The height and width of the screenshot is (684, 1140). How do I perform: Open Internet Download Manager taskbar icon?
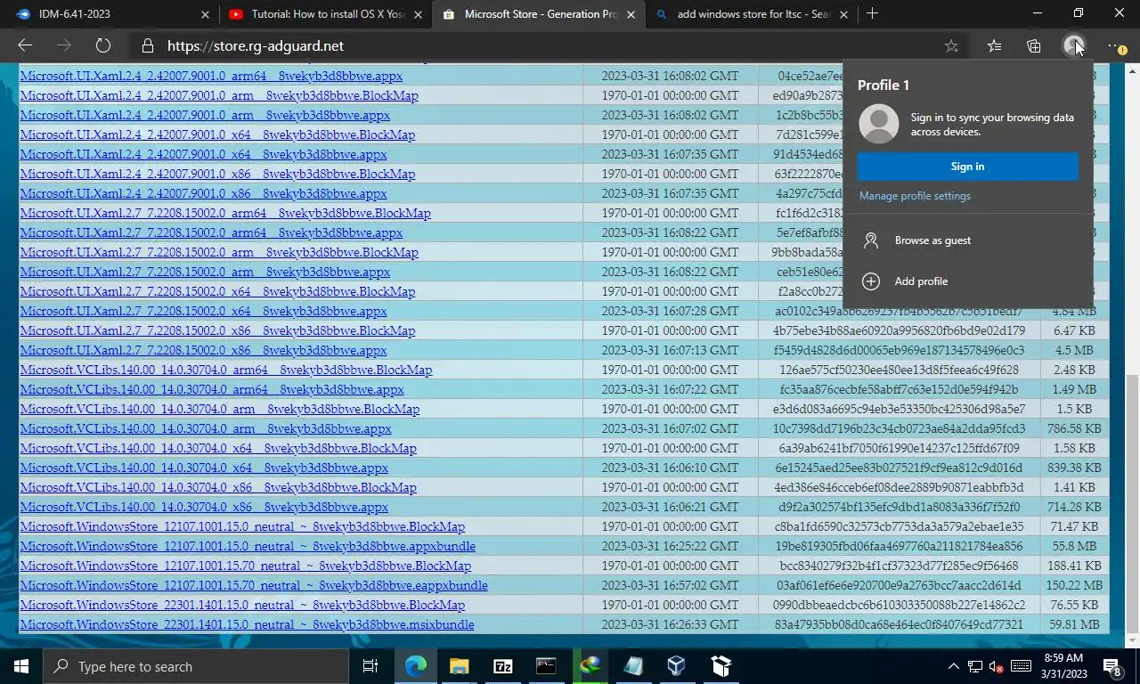click(590, 666)
